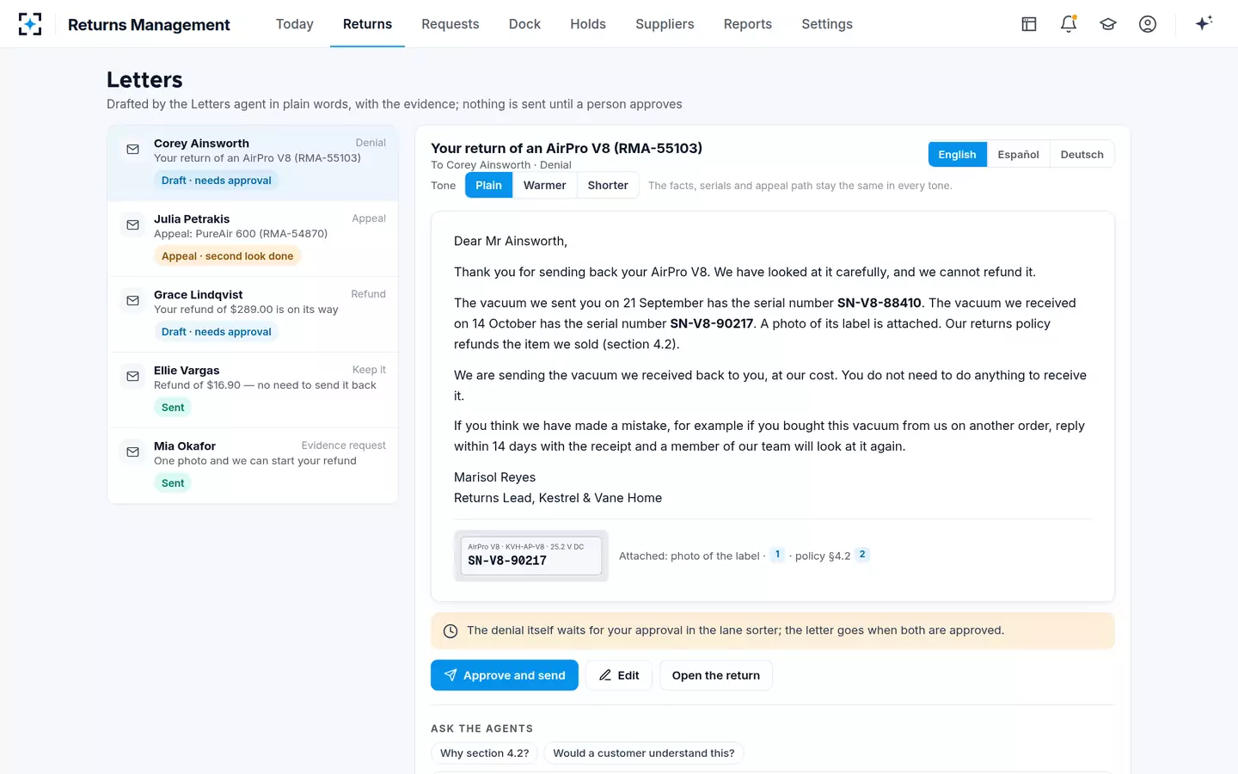
Task: Open the SN-V8-90217 label photo thumbnail
Action: click(531, 556)
